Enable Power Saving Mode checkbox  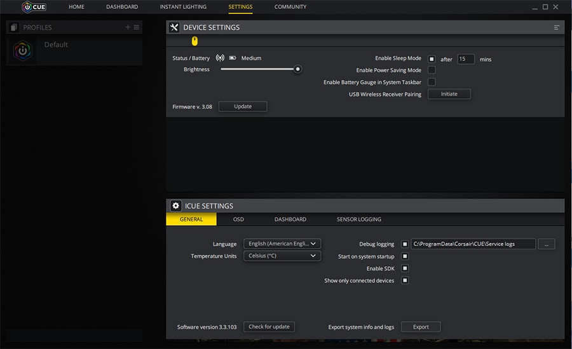point(432,70)
